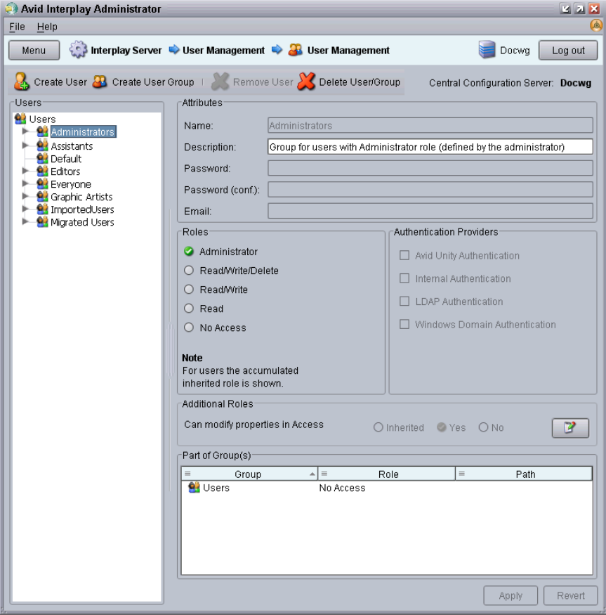Click the Create User Group icon
Image resolution: width=606 pixels, height=615 pixels.
(x=100, y=82)
